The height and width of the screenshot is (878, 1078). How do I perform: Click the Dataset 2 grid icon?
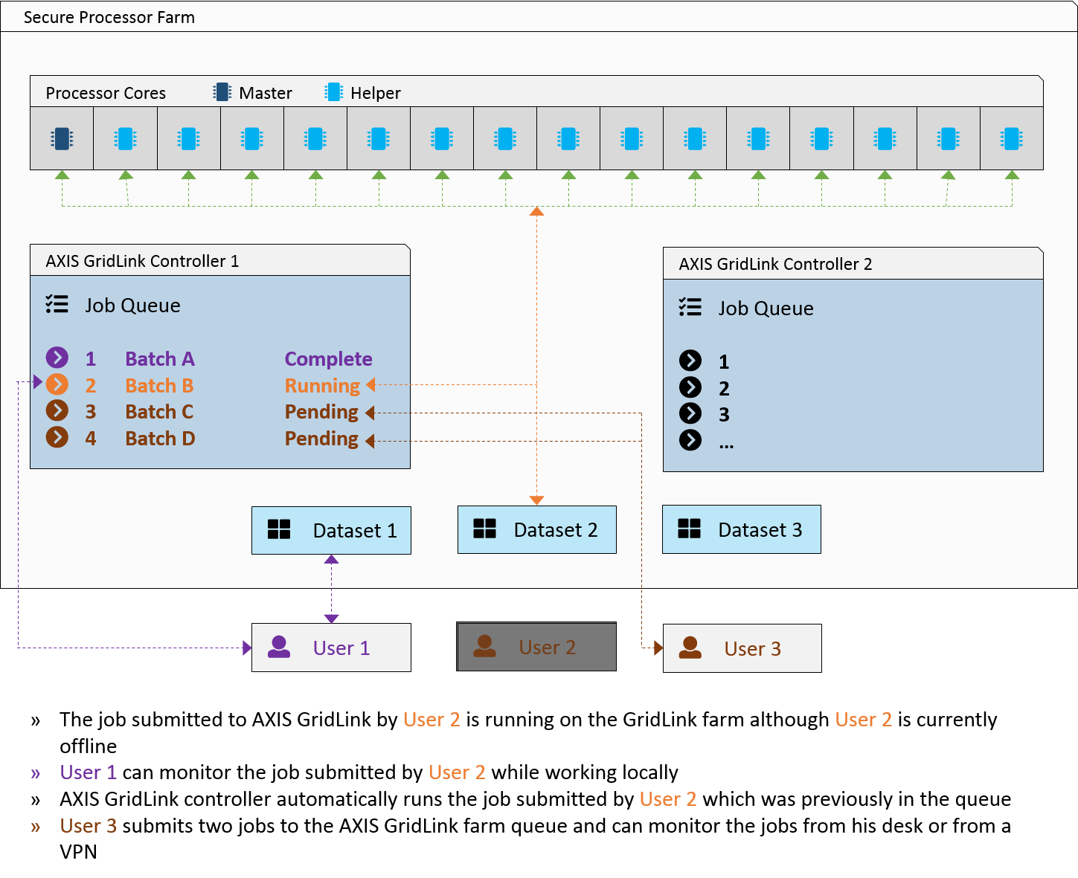[484, 529]
